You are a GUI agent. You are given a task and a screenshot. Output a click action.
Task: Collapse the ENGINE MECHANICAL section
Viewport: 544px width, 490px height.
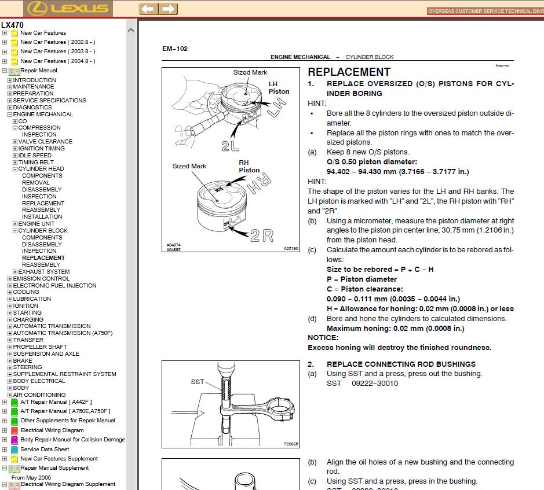pyautogui.click(x=10, y=115)
